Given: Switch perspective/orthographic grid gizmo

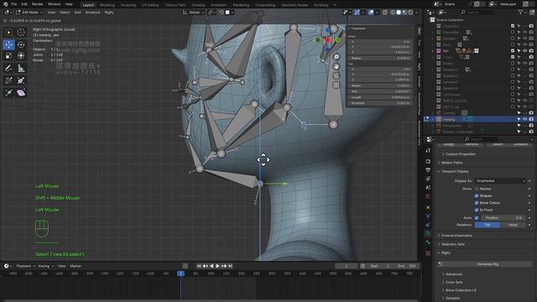Looking at the screenshot, I should pyautogui.click(x=336, y=85).
